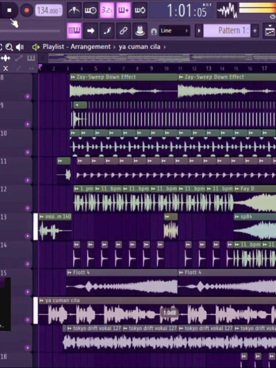The image size is (276, 368).
Task: Select the pattern keyboard tool icon
Action: click(x=31, y=58)
